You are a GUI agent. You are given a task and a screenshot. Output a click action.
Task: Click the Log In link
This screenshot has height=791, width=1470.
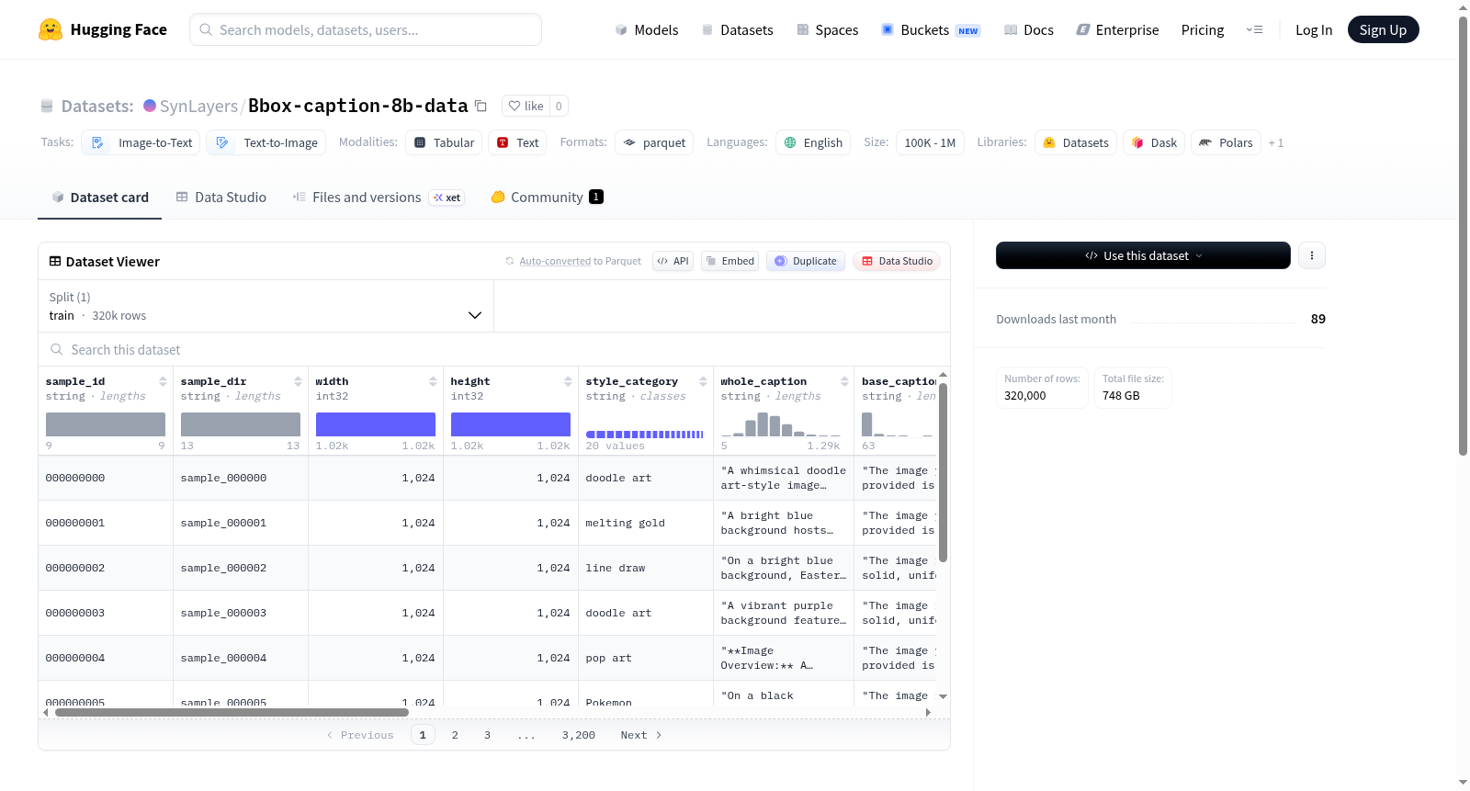[x=1314, y=29]
